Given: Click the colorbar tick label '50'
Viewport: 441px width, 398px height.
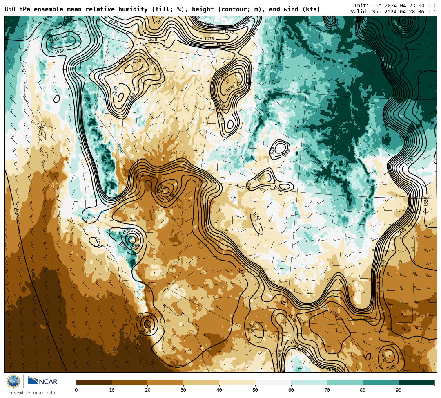Looking at the screenshot, I should pyautogui.click(x=255, y=390).
